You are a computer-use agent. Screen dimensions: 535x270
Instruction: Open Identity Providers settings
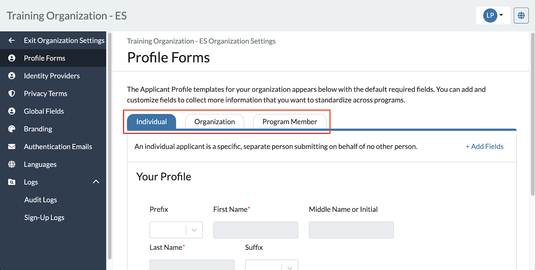pyautogui.click(x=51, y=76)
